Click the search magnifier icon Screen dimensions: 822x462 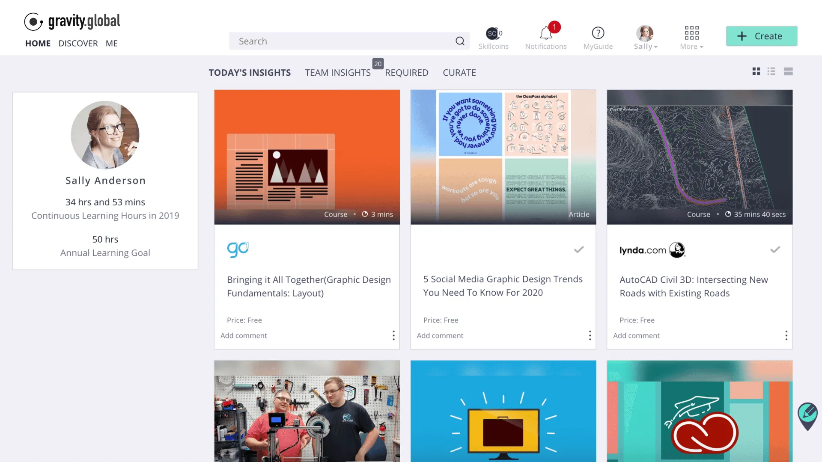click(460, 41)
